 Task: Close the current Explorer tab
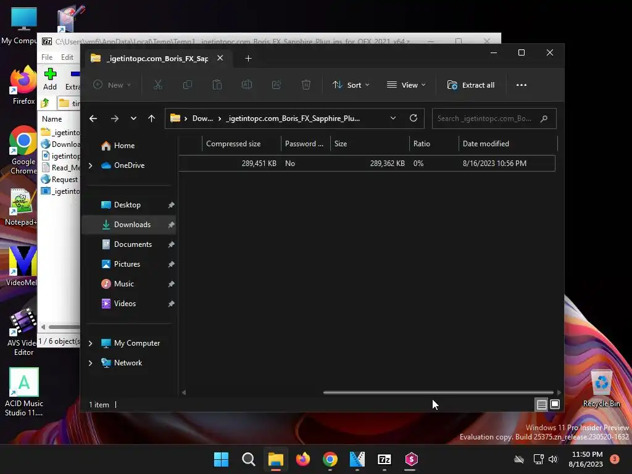point(220,58)
